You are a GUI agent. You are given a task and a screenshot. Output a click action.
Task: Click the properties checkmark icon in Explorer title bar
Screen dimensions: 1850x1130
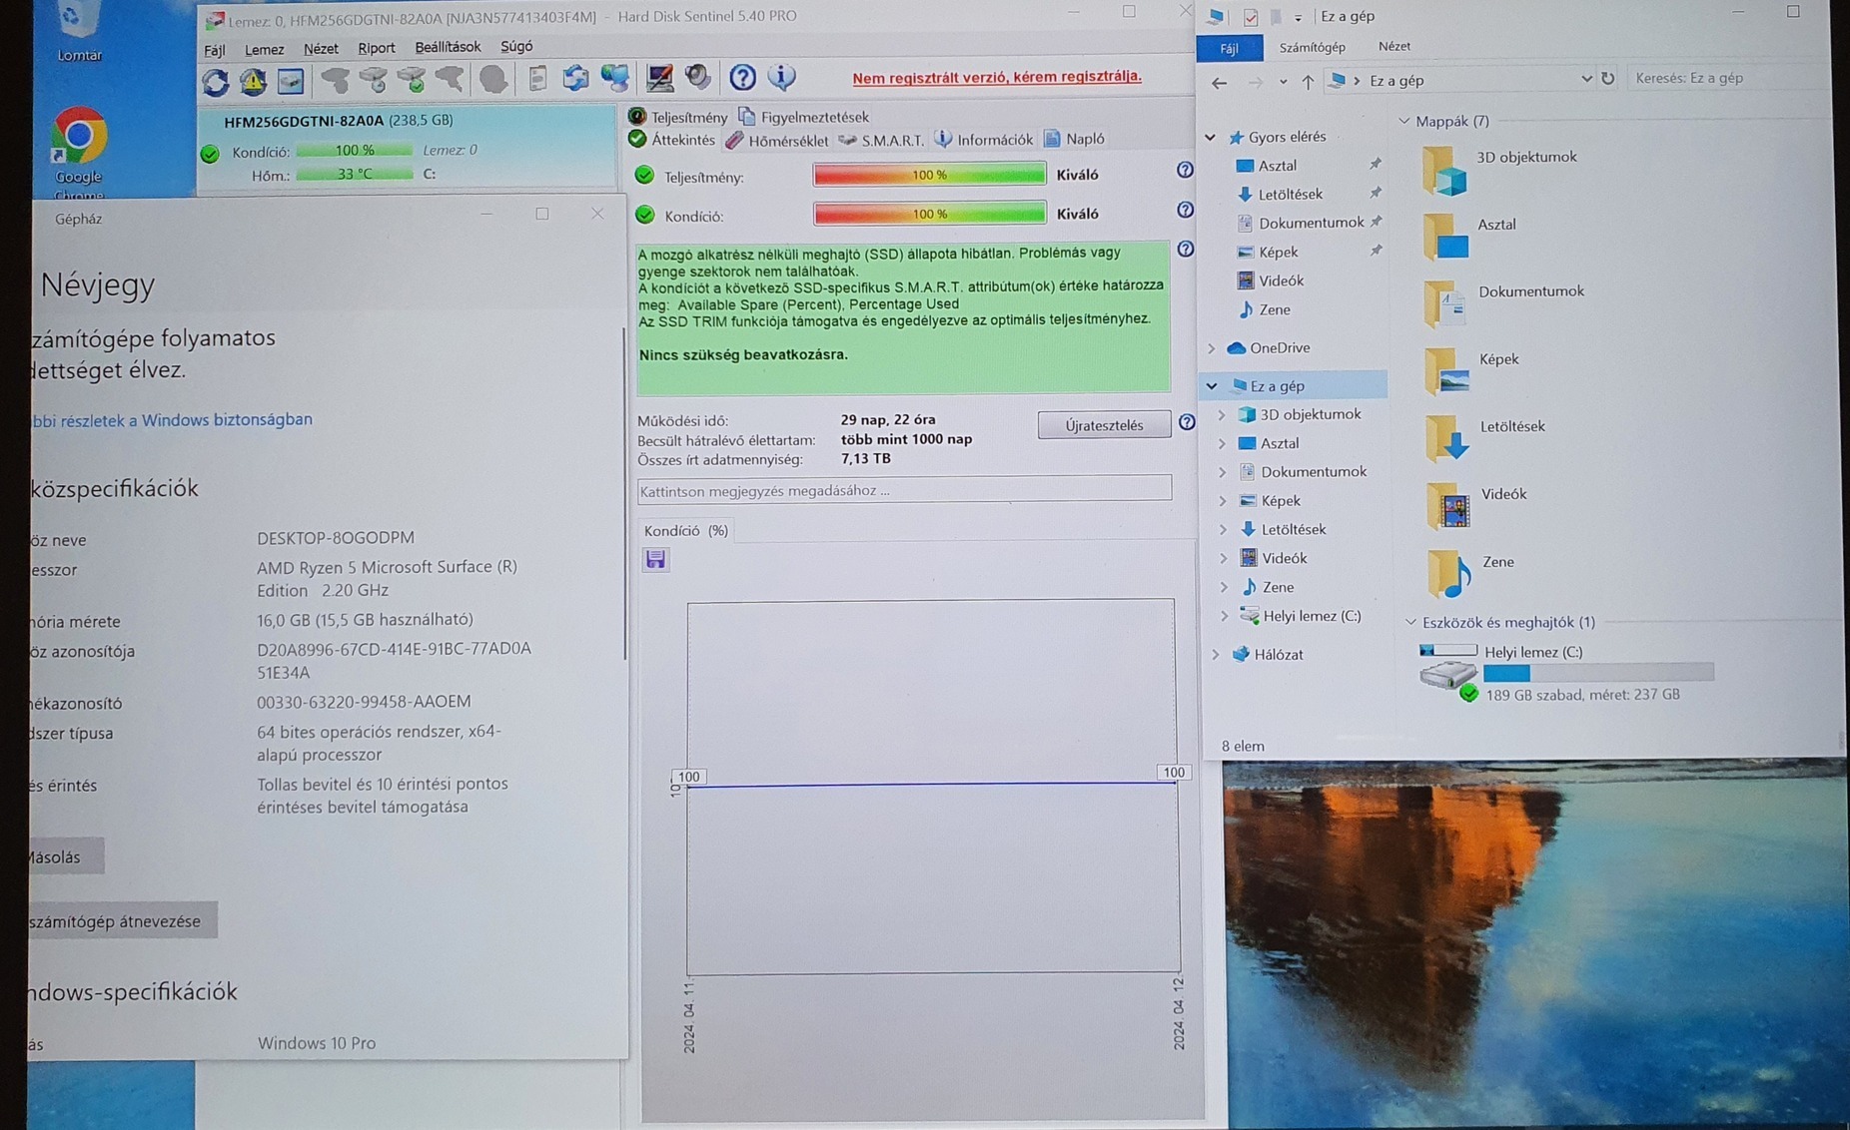(x=1251, y=17)
